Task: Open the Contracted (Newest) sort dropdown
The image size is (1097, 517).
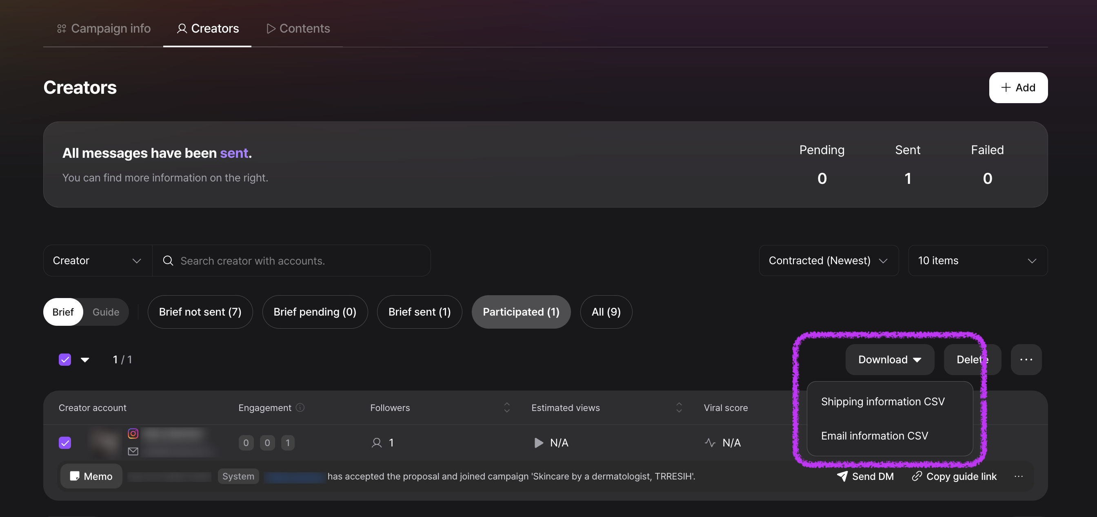Action: tap(828, 261)
